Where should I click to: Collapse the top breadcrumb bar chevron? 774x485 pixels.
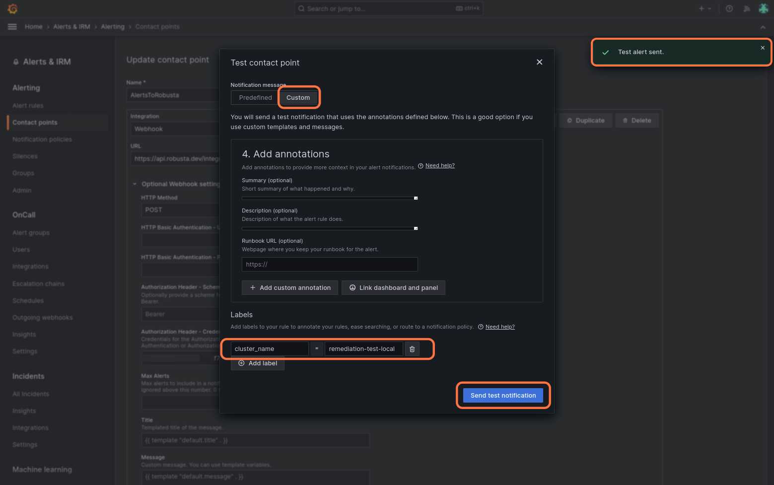tap(763, 27)
